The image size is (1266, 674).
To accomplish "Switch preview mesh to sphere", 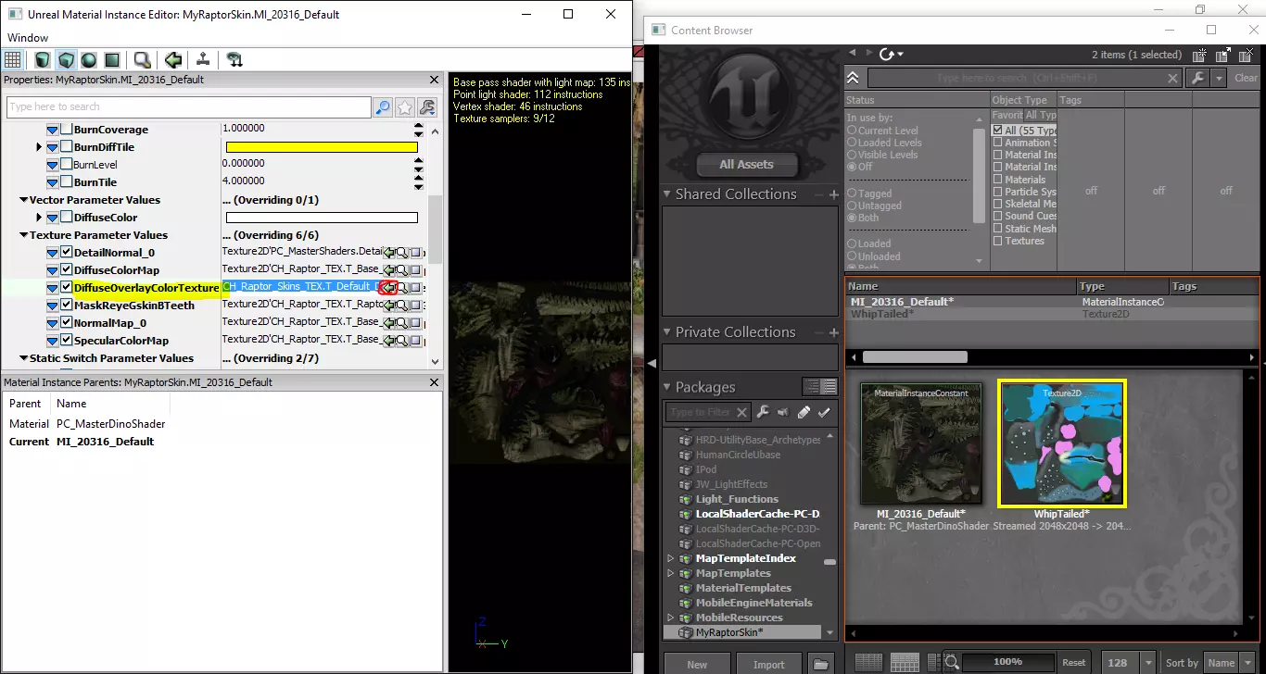I will pyautogui.click(x=89, y=60).
